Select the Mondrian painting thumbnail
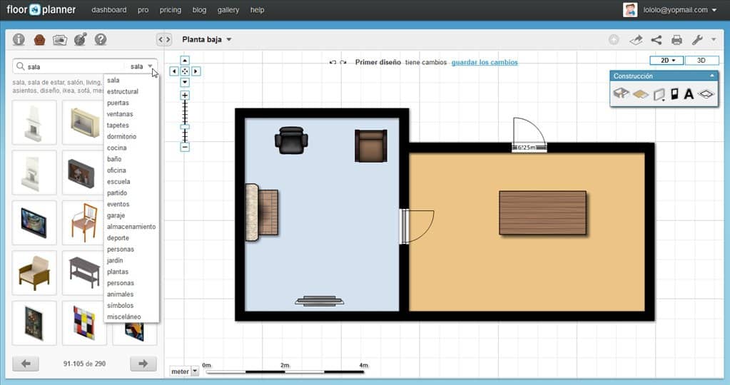Image resolution: width=730 pixels, height=385 pixels. [84, 323]
